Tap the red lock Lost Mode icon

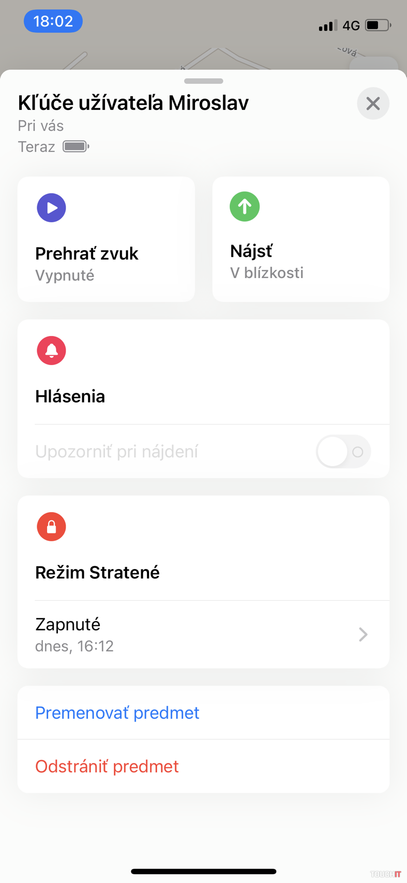pyautogui.click(x=51, y=527)
